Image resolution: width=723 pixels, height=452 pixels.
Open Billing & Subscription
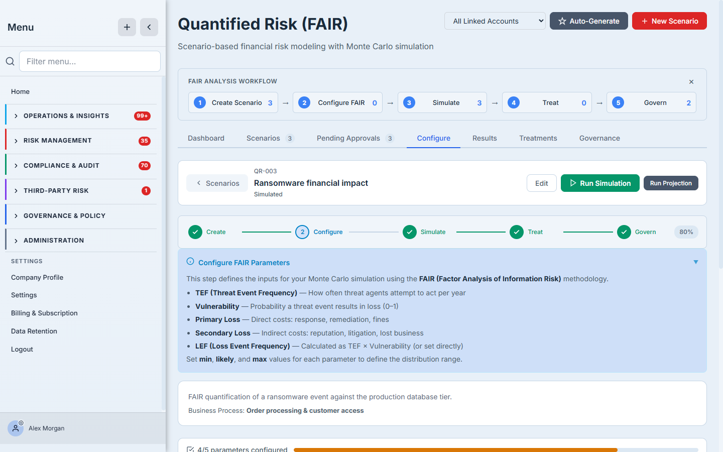click(x=44, y=313)
